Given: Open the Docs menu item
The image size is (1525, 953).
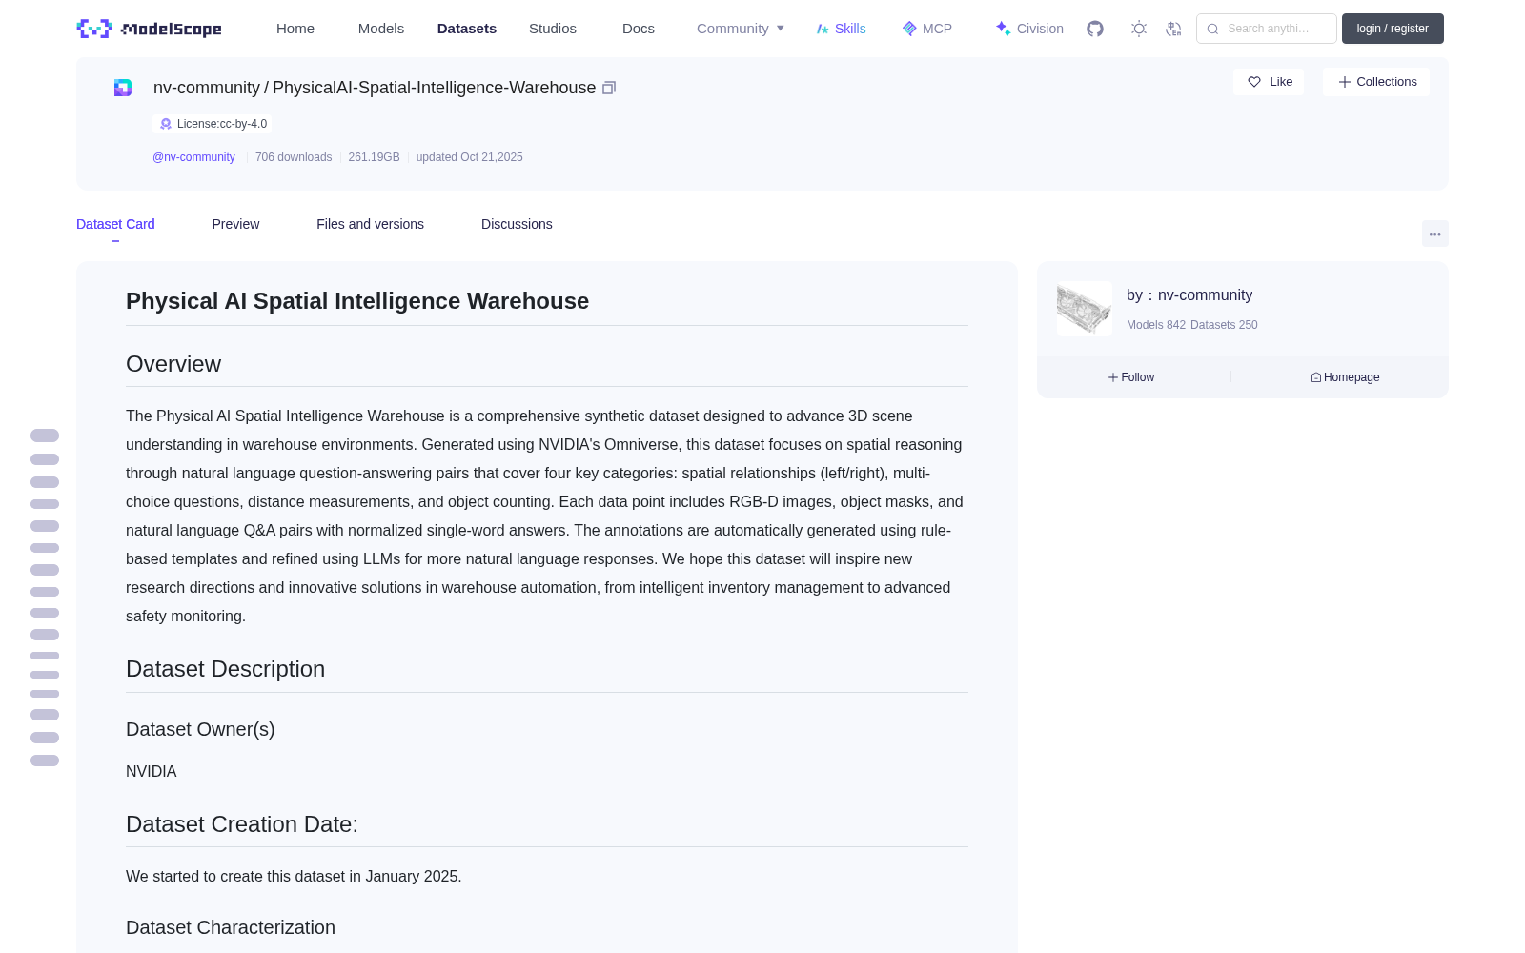Looking at the screenshot, I should (x=639, y=29).
